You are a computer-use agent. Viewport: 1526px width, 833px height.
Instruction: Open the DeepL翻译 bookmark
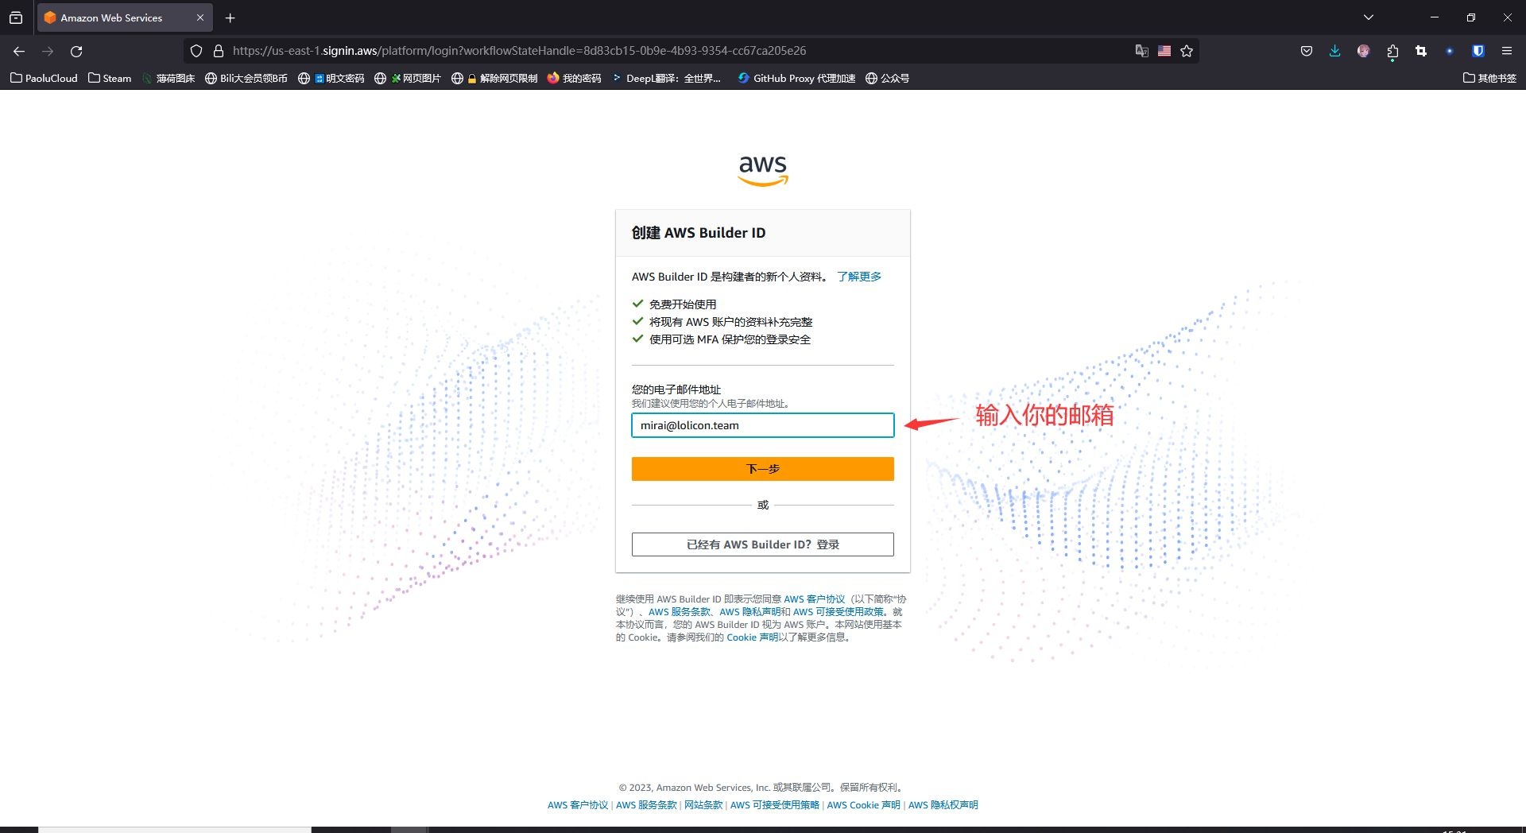point(667,78)
